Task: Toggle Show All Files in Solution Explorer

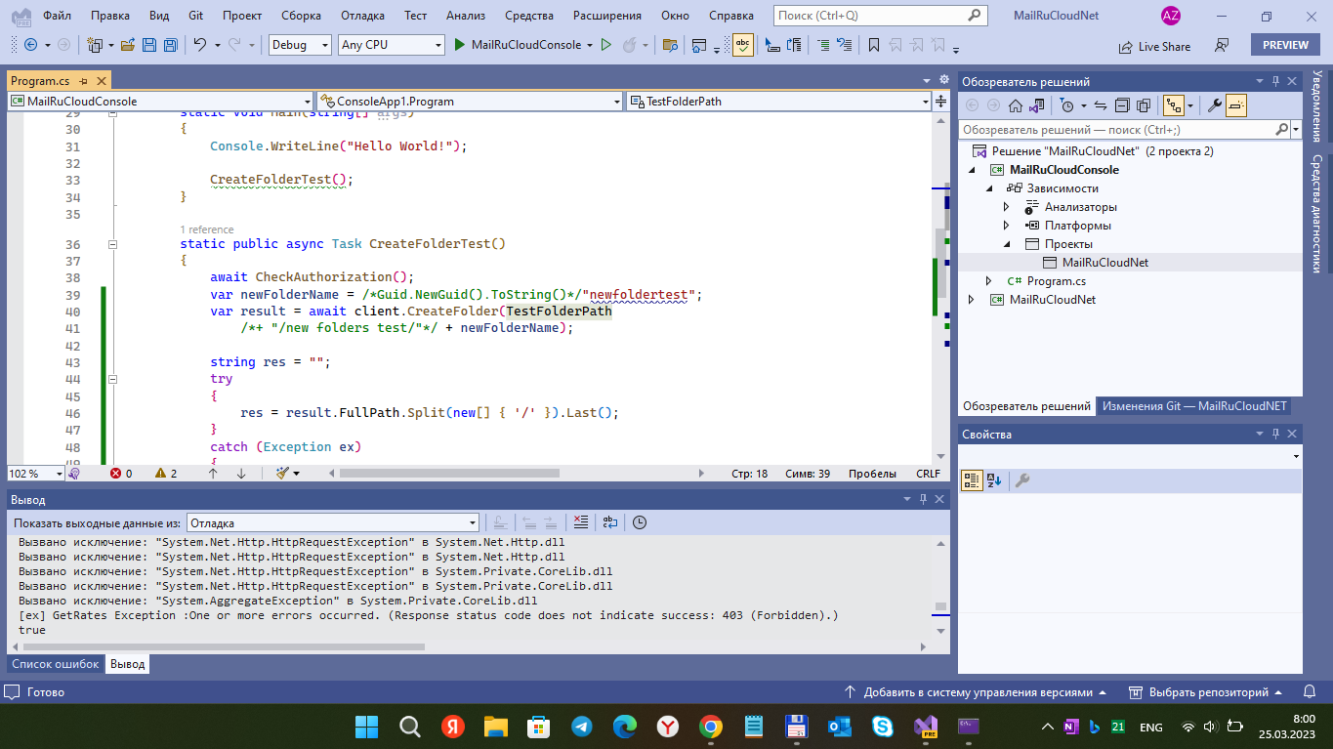Action: [1143, 105]
